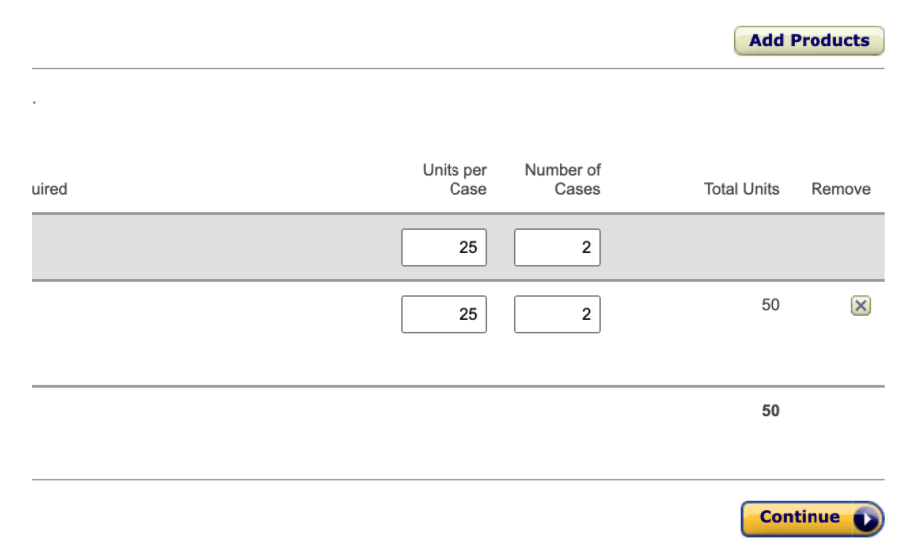Remove the product with the X icon
This screenshot has height=555, width=907.
pyautogui.click(x=860, y=305)
